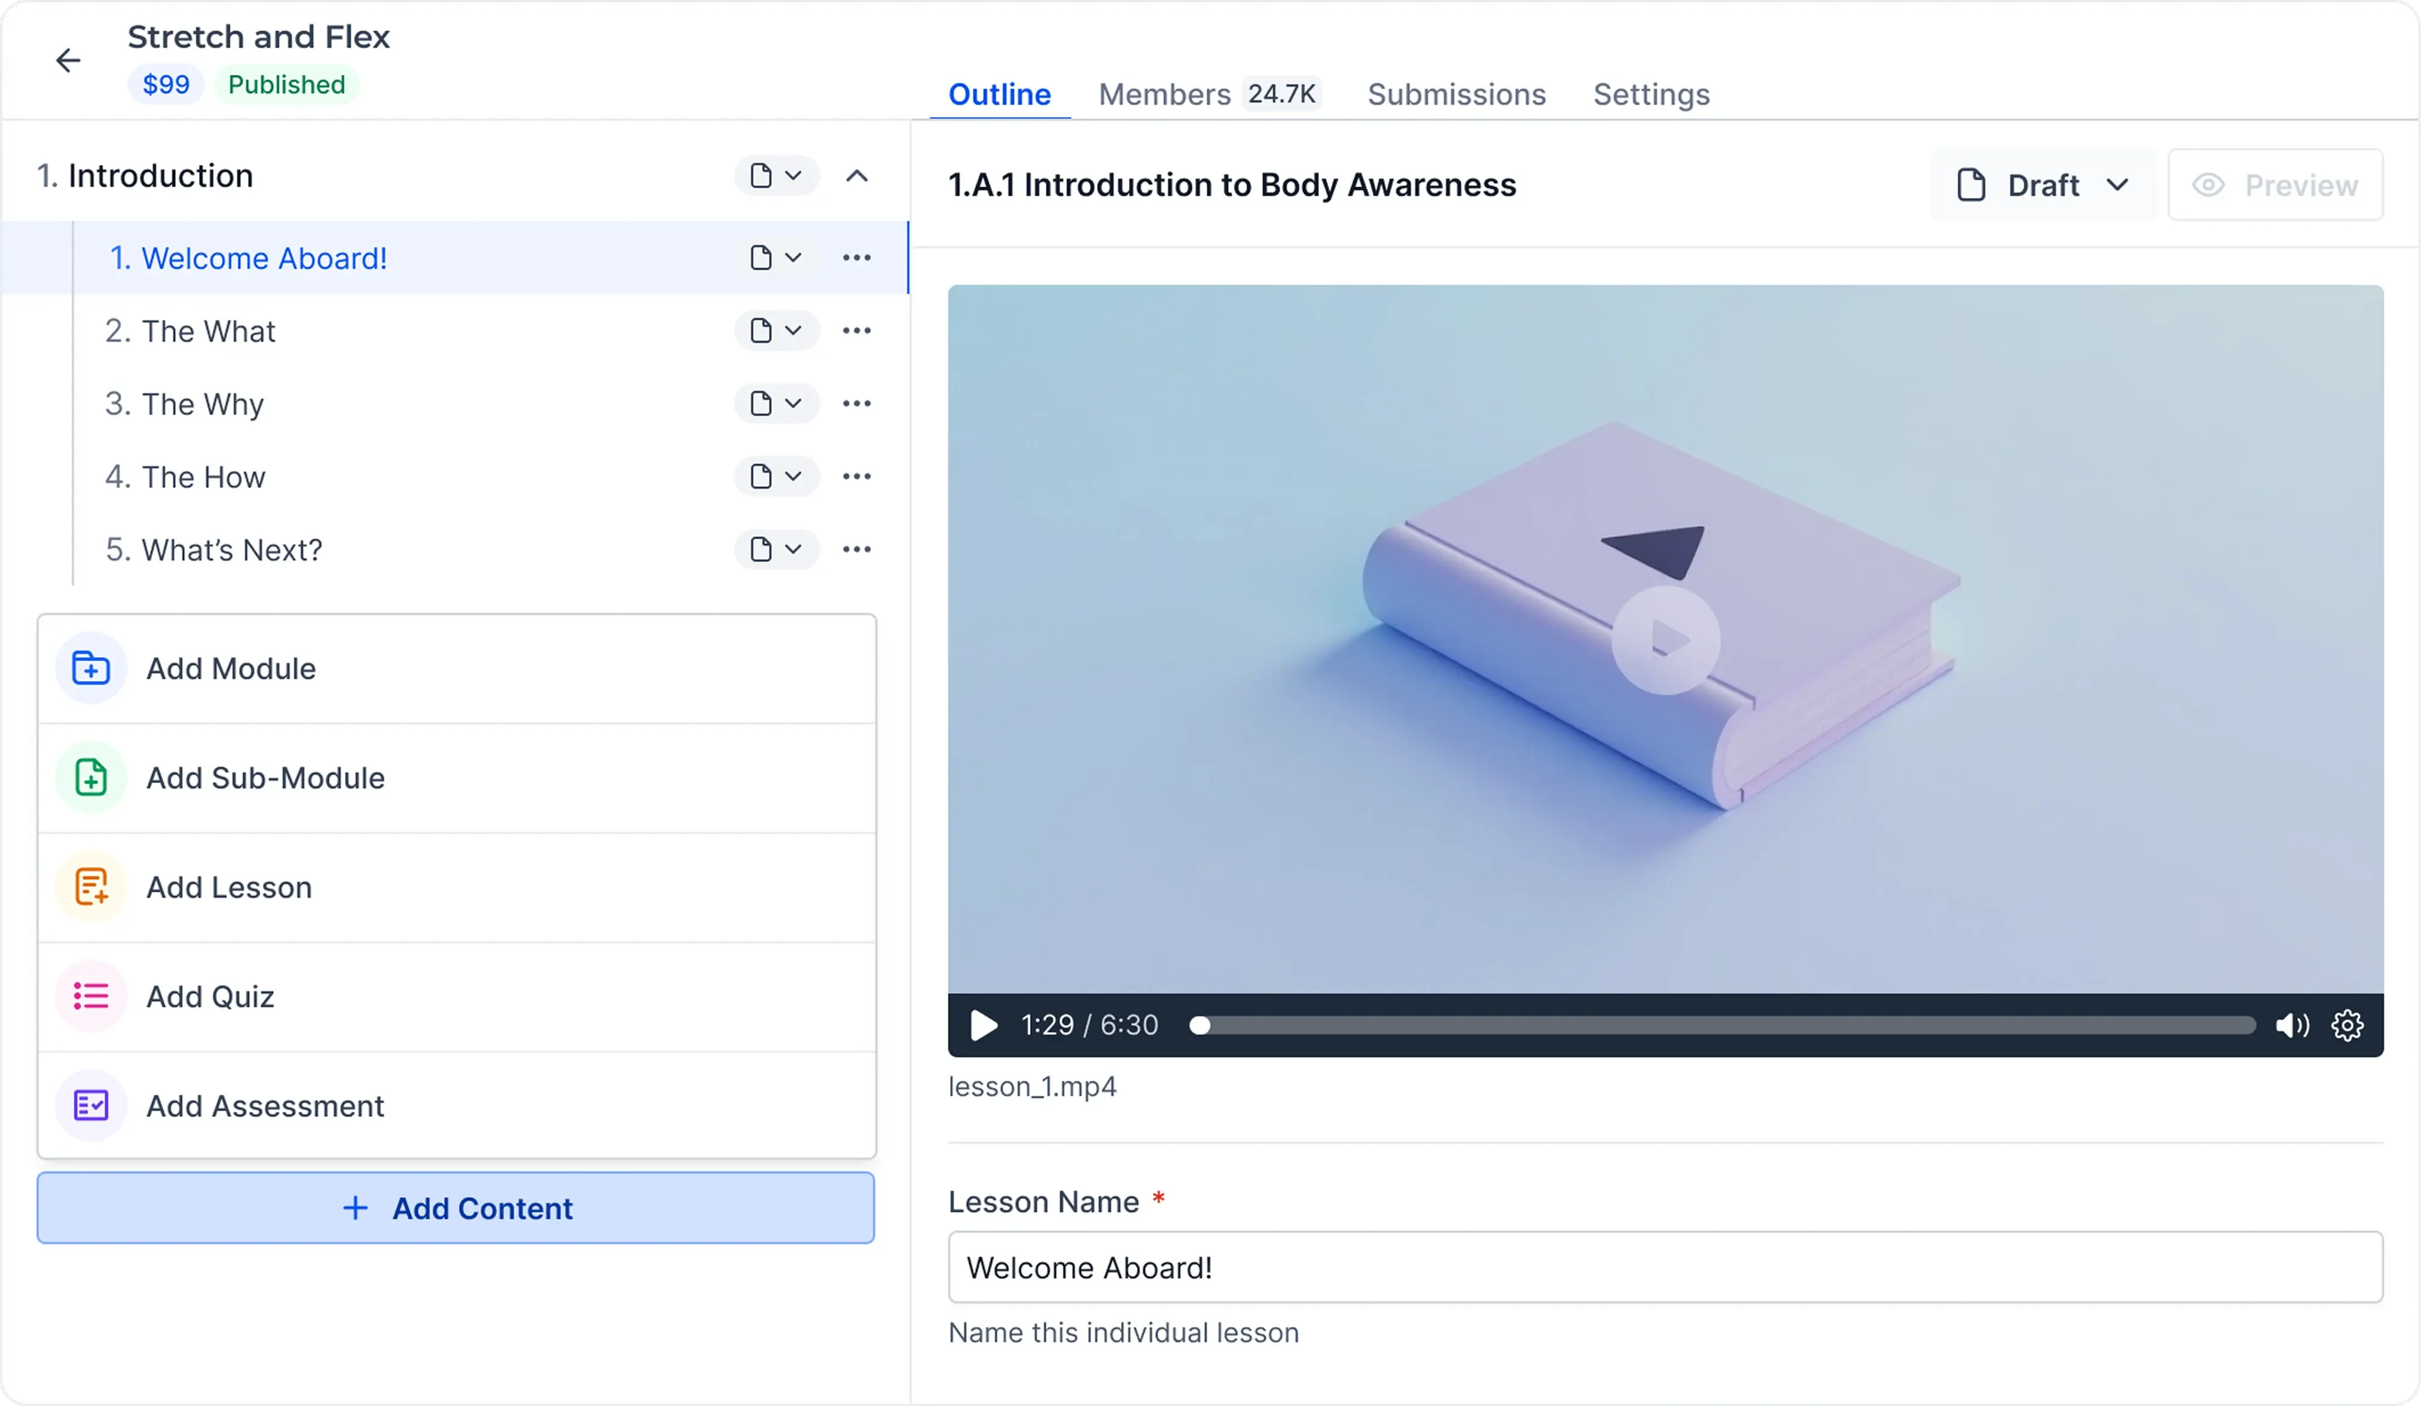Mute the video volume icon

pos(2291,1026)
